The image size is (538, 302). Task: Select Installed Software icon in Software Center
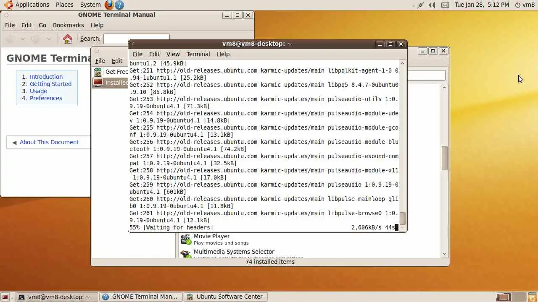[x=98, y=83]
